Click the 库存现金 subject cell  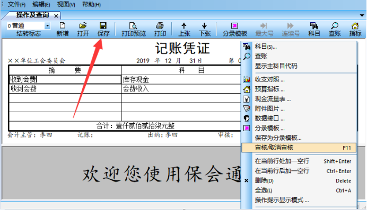tap(181, 79)
